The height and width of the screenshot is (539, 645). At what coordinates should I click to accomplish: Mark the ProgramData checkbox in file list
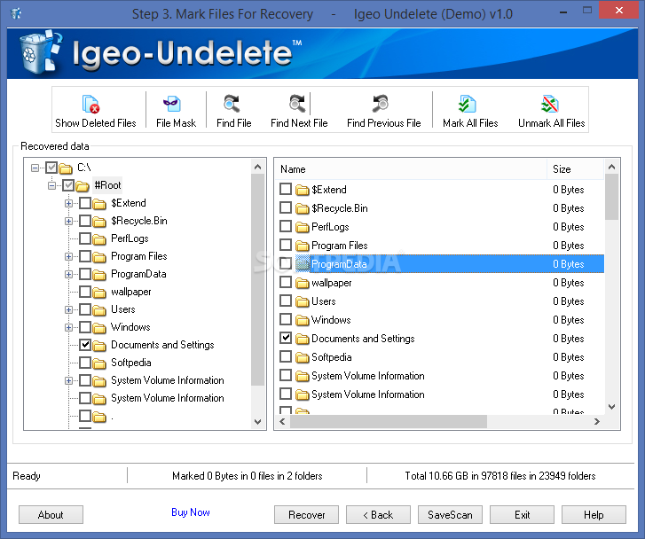286,263
